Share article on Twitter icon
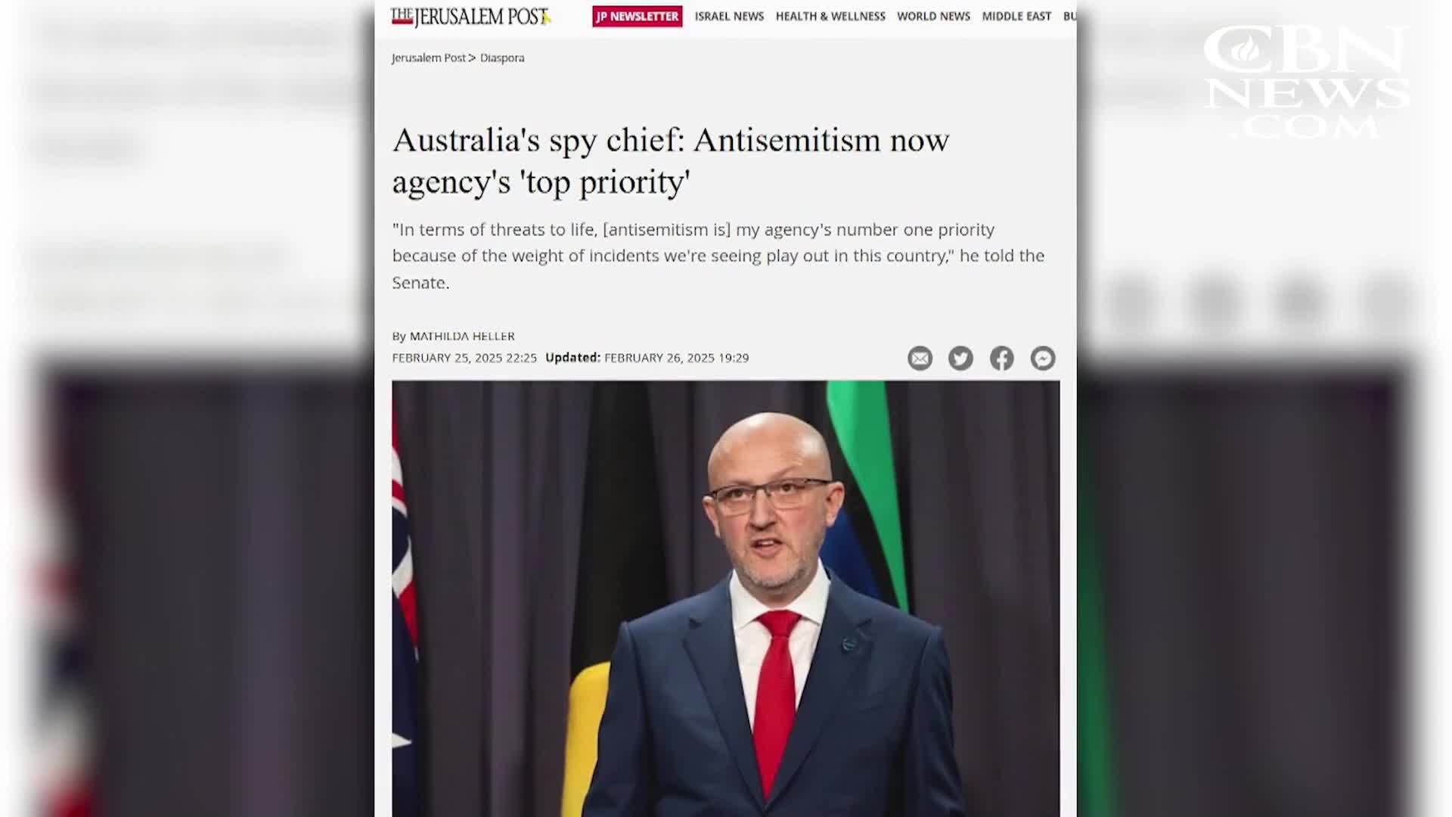 pos(960,358)
